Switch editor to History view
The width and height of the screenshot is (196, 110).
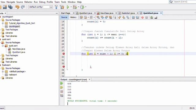point(73,17)
